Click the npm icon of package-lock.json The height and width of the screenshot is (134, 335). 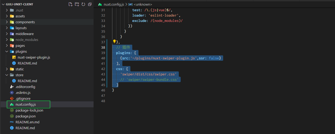[12, 110]
